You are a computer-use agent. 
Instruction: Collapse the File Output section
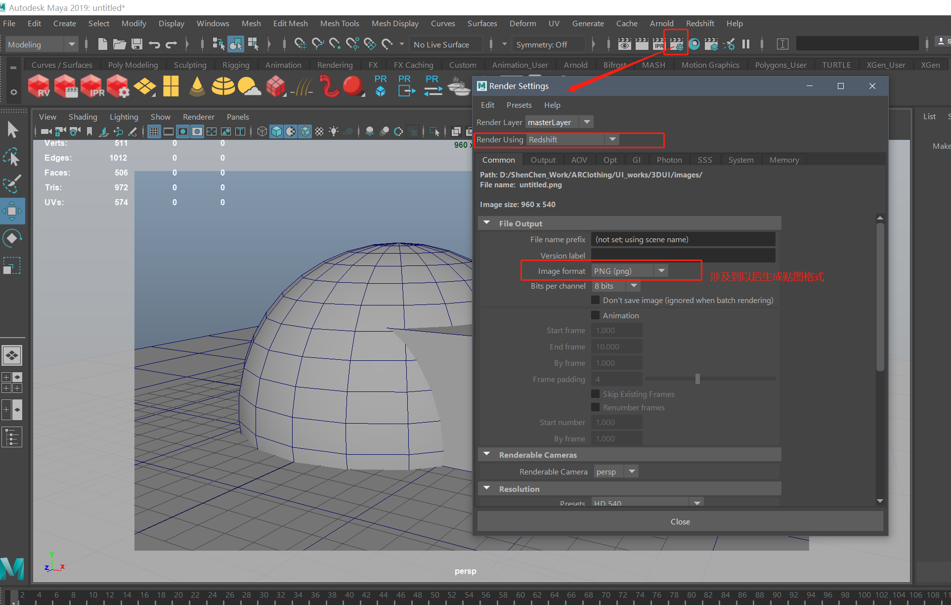tap(487, 223)
